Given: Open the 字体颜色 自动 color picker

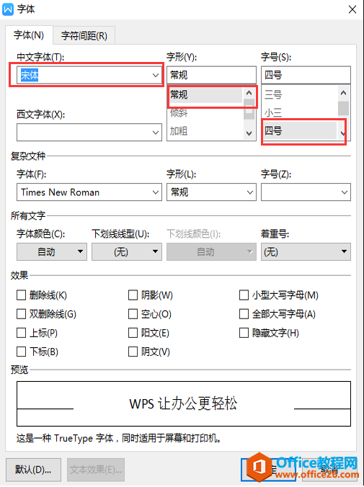Looking at the screenshot, I should point(52,251).
